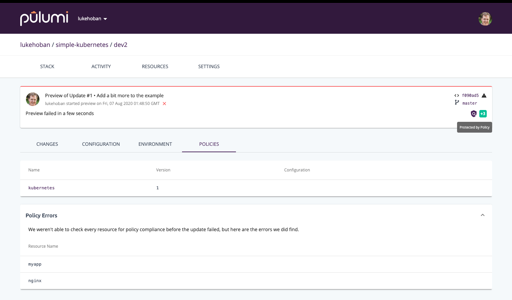Viewport: 512px width, 300px height.
Task: Collapse the Policy Errors section chevron
Action: tap(483, 215)
